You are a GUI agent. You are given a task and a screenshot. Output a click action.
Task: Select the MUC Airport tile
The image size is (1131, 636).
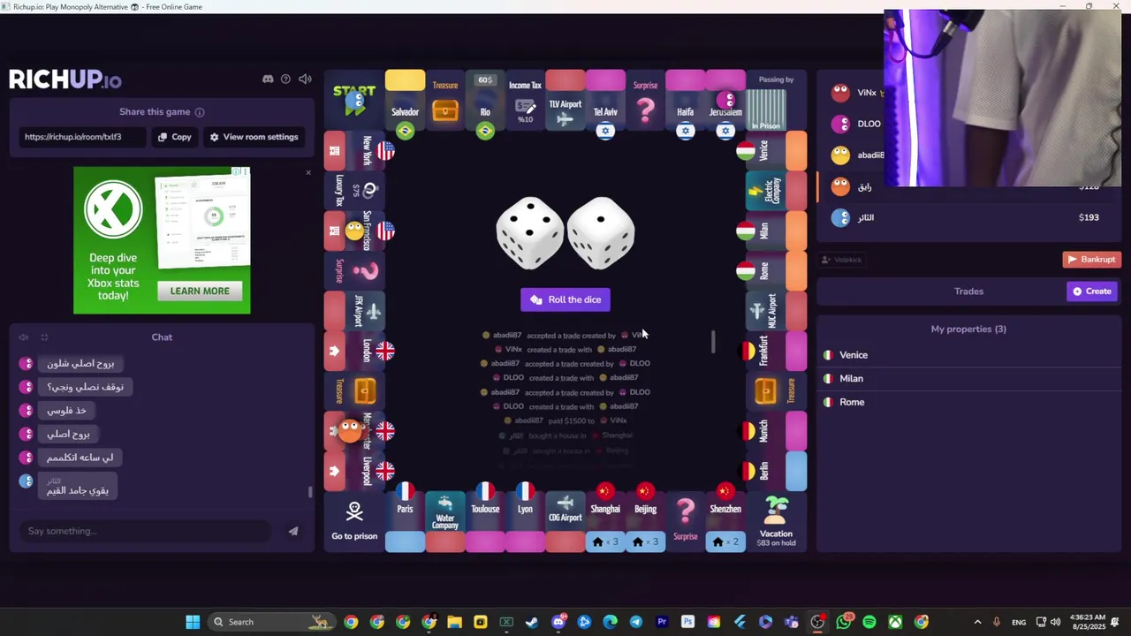click(x=777, y=310)
